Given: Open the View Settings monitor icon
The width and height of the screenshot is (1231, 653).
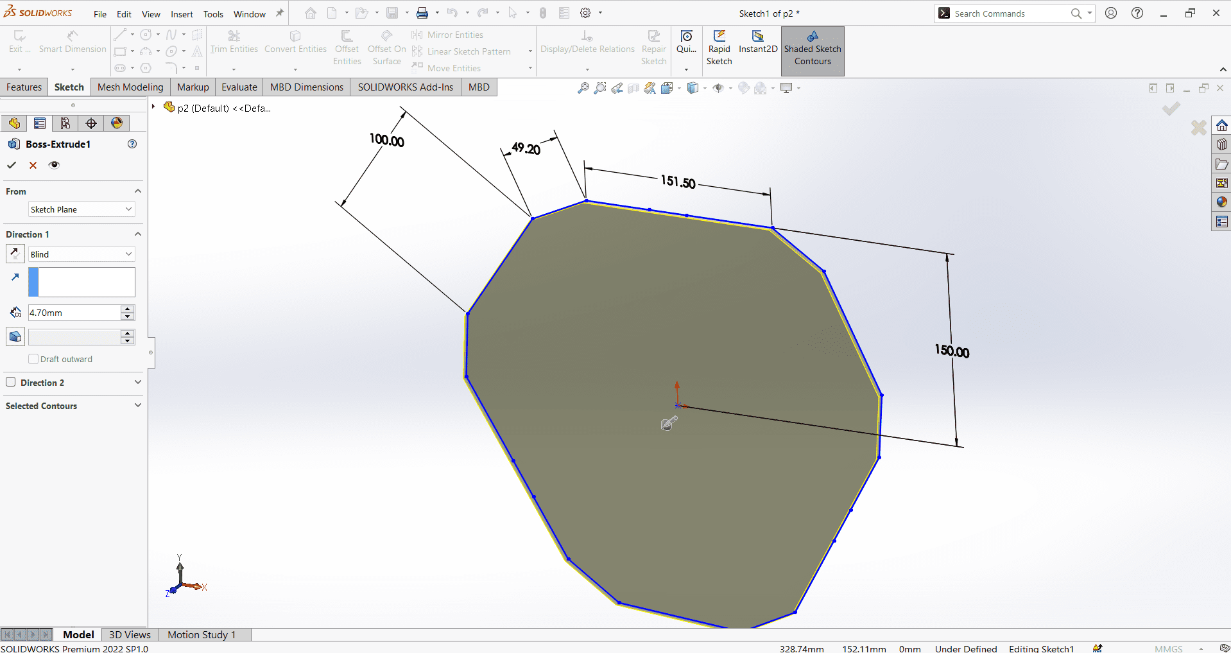Looking at the screenshot, I should (x=786, y=88).
